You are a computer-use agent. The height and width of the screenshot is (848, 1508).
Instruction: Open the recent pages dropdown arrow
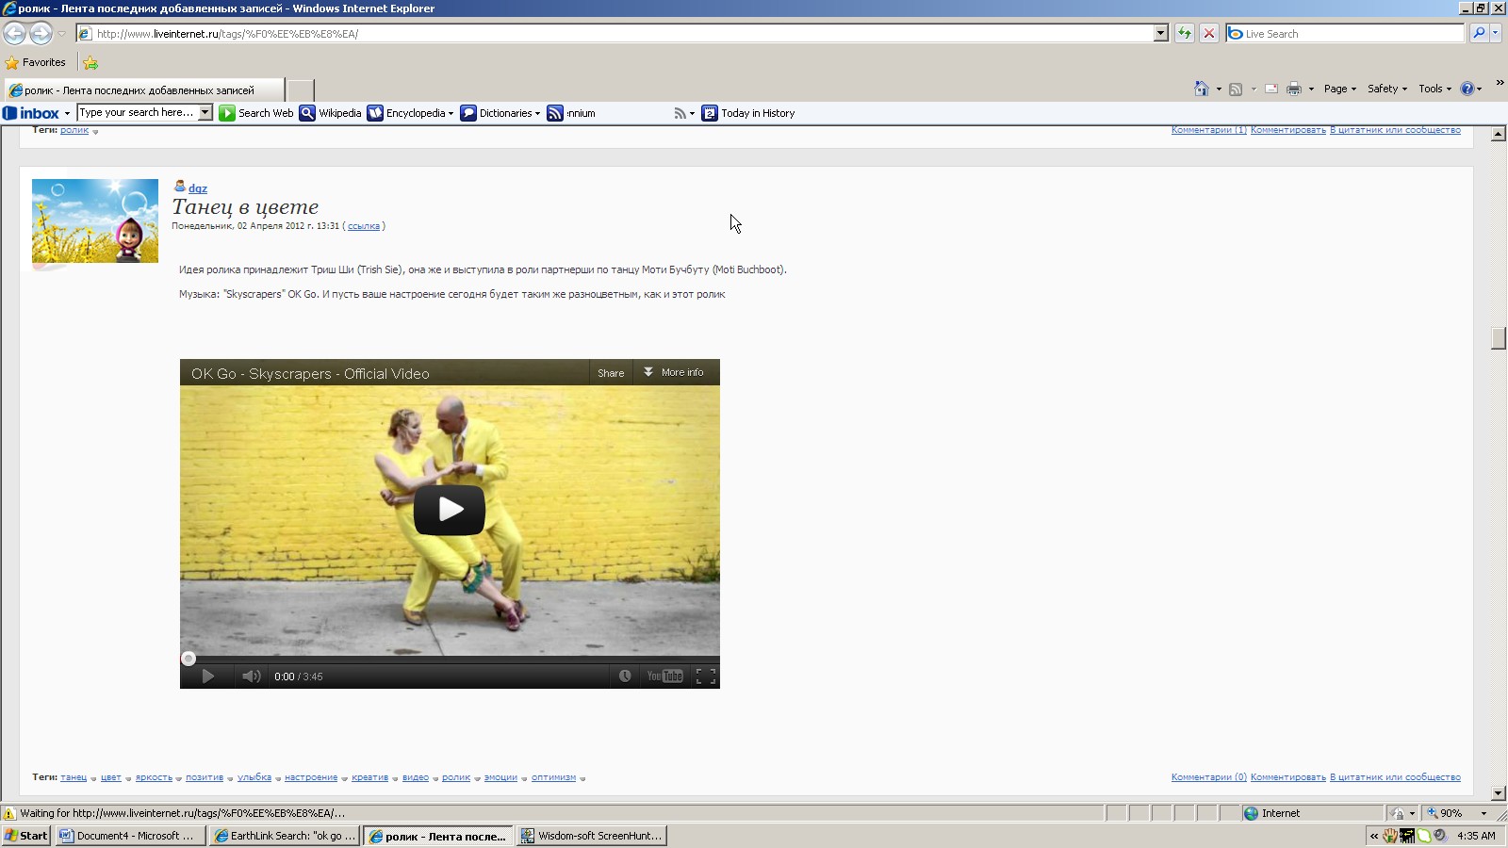point(61,34)
